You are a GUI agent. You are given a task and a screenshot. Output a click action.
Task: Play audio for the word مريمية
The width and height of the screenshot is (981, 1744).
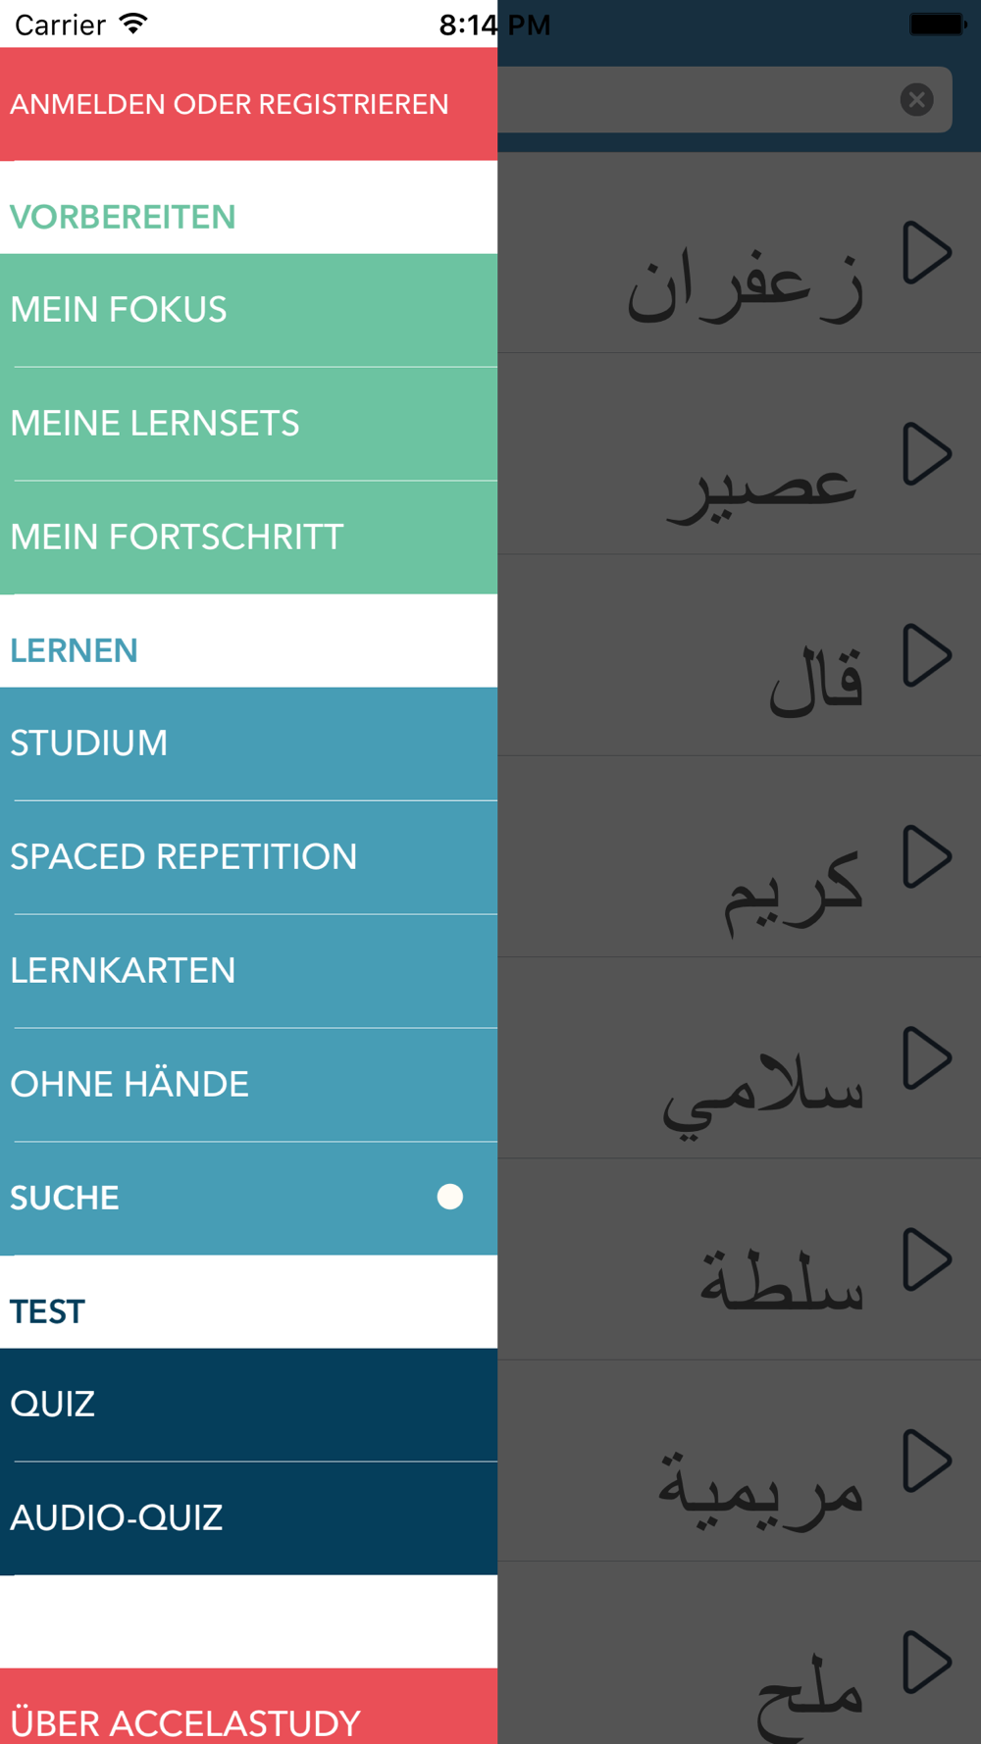pos(927,1462)
